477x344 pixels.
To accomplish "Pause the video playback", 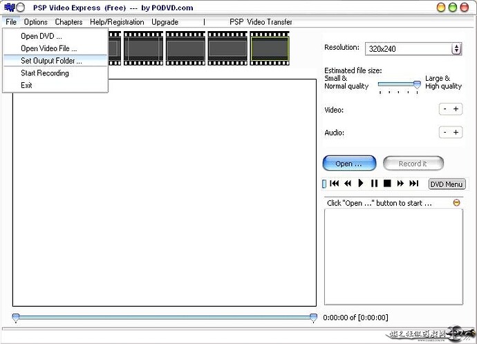I will [374, 183].
